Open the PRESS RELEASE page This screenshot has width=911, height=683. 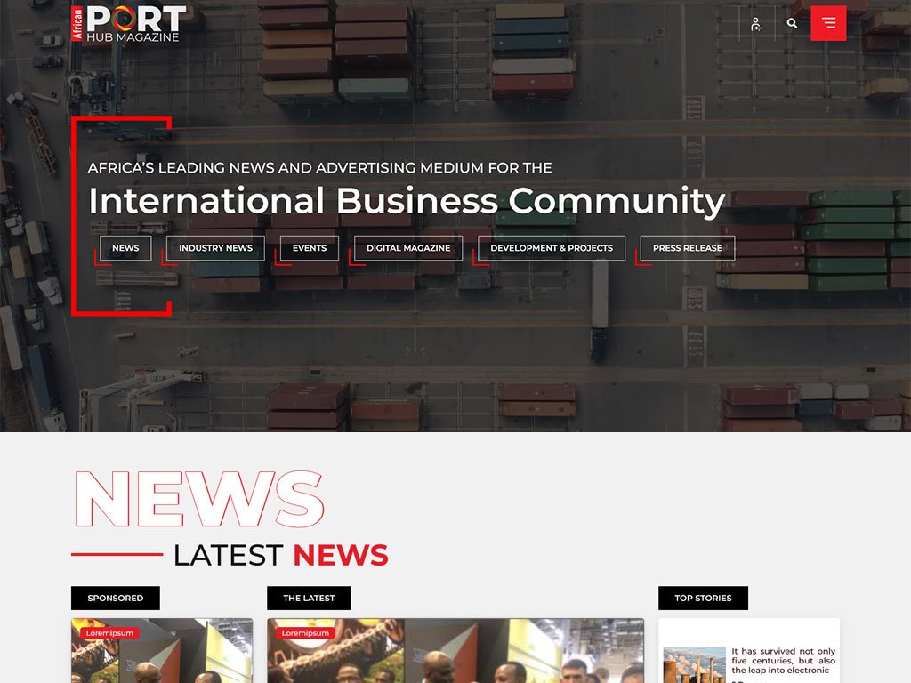click(686, 248)
